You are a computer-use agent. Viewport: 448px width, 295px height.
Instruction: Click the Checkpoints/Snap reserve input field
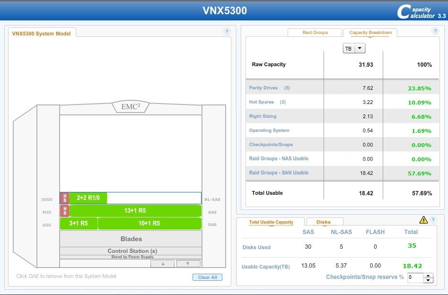pos(415,278)
